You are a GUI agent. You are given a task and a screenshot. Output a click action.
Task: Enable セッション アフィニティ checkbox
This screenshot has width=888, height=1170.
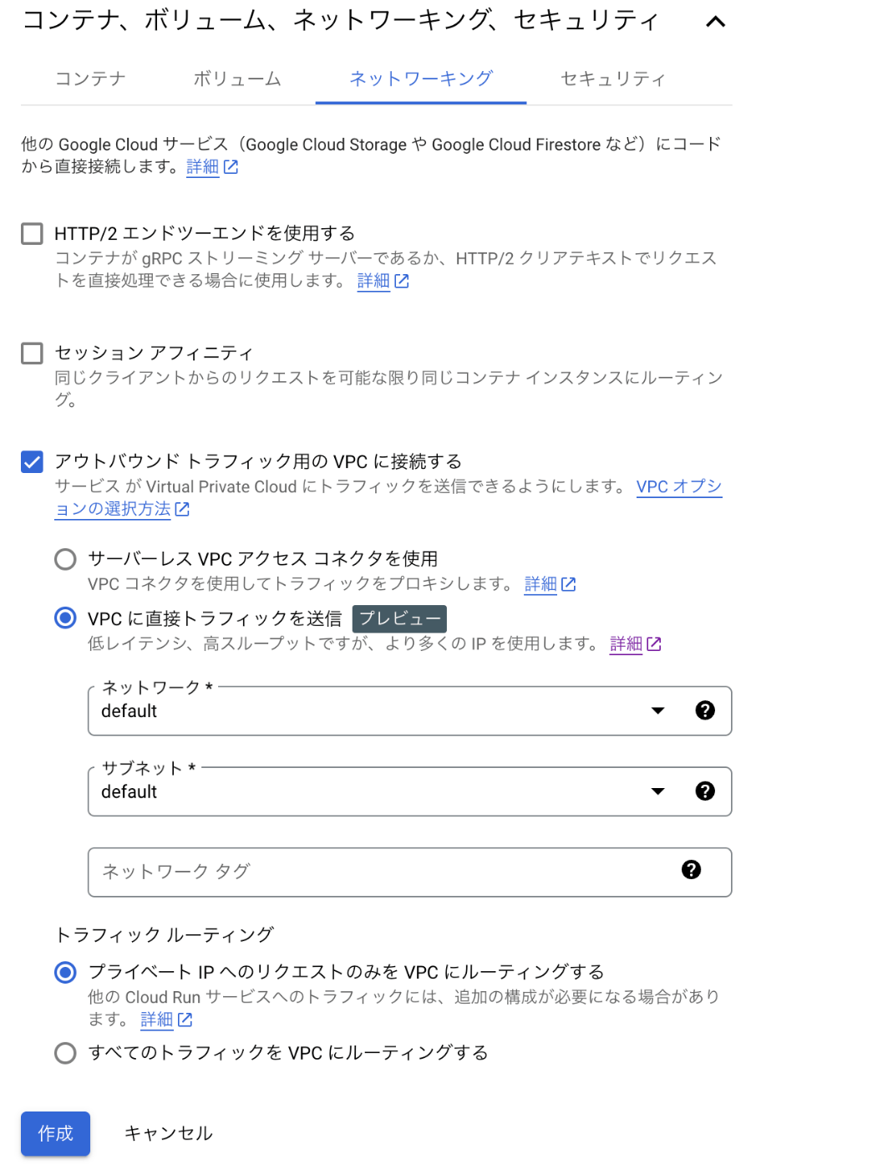(x=32, y=353)
